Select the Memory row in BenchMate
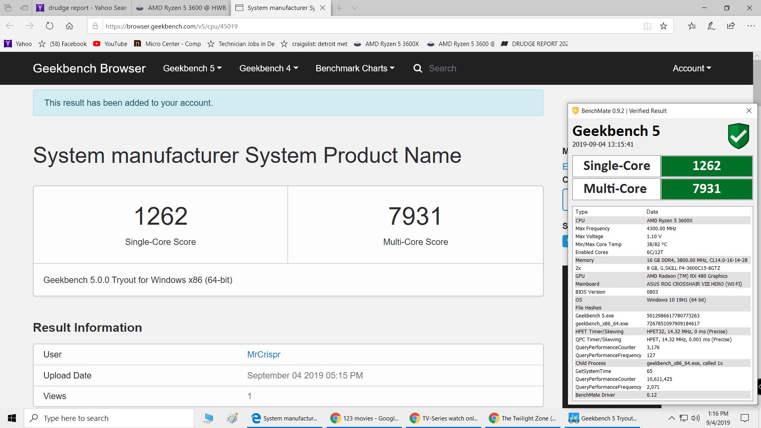The image size is (761, 428). point(662,260)
